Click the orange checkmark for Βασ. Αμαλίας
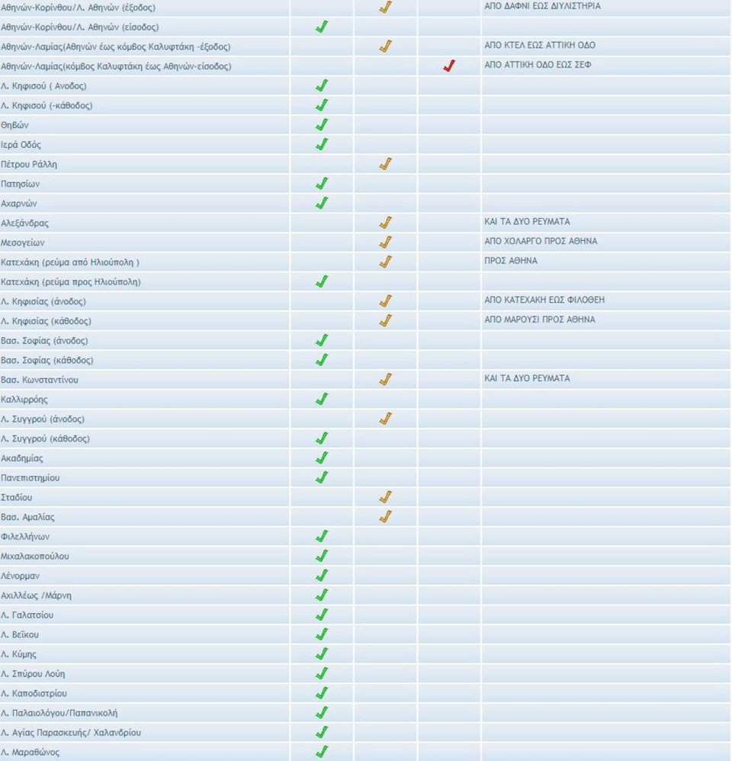 click(385, 516)
